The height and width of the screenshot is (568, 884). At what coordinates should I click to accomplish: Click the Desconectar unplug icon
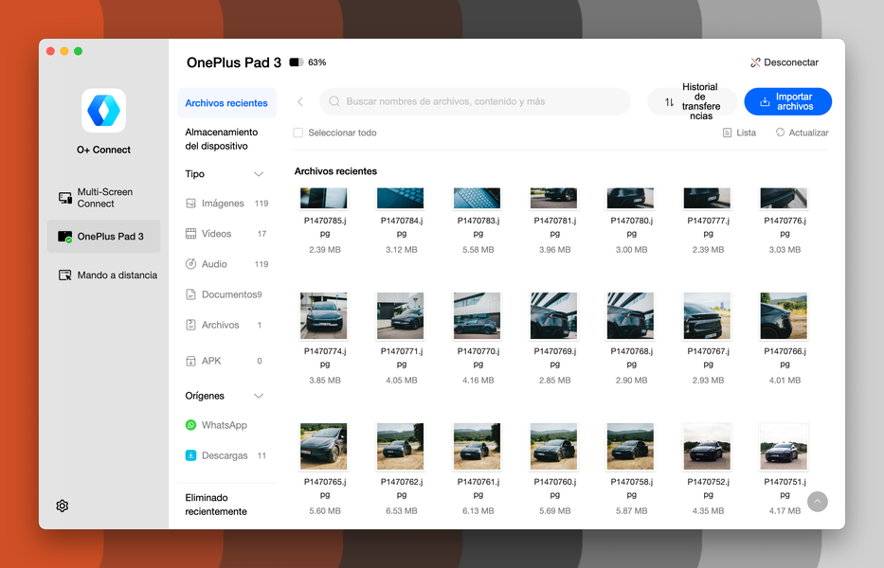(755, 62)
